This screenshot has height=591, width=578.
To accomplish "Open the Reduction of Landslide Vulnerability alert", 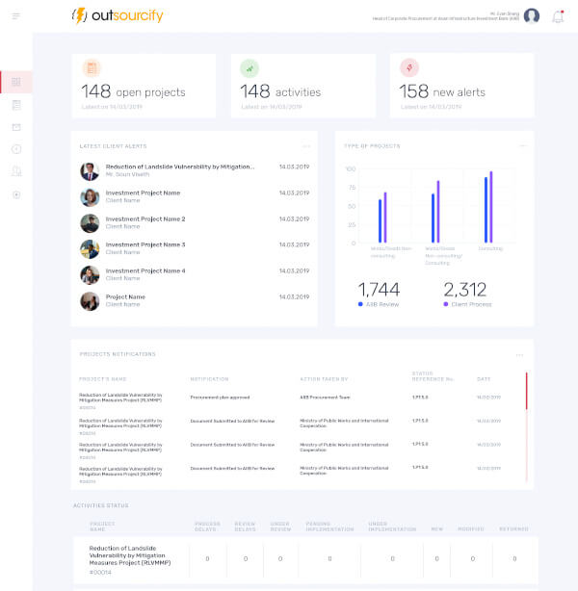I will point(179,167).
